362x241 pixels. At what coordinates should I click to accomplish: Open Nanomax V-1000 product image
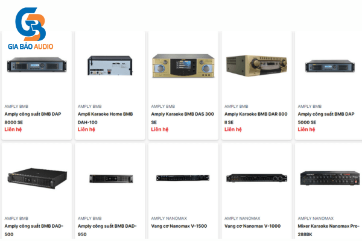pos(257,178)
